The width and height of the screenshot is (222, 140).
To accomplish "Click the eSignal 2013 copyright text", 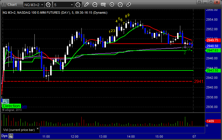I will (12, 110).
